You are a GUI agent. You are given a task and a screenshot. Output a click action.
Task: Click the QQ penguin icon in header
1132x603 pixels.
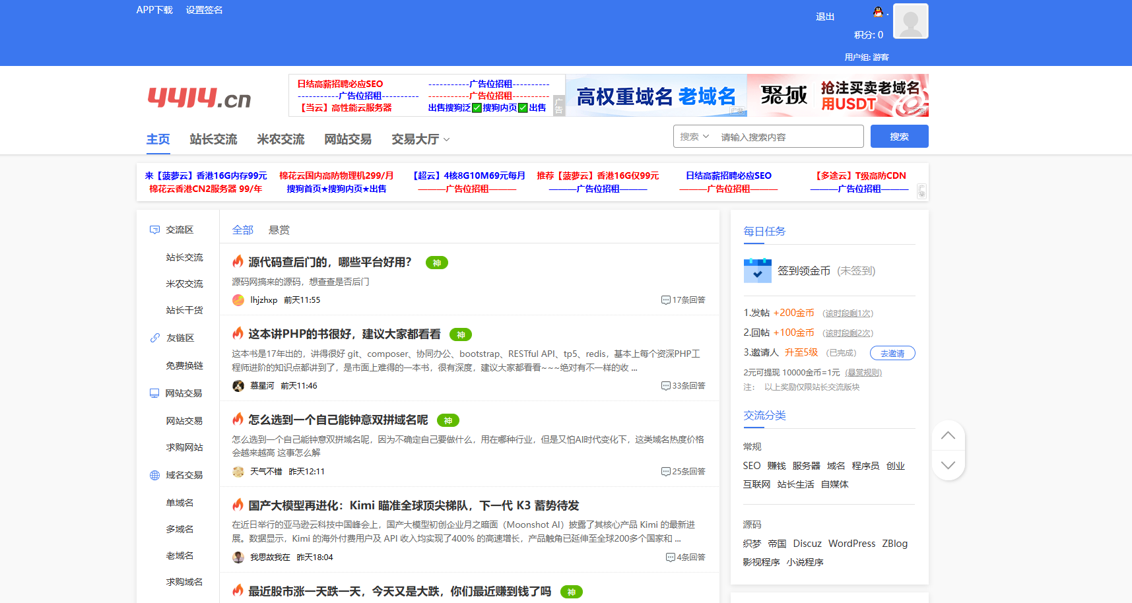pos(878,12)
